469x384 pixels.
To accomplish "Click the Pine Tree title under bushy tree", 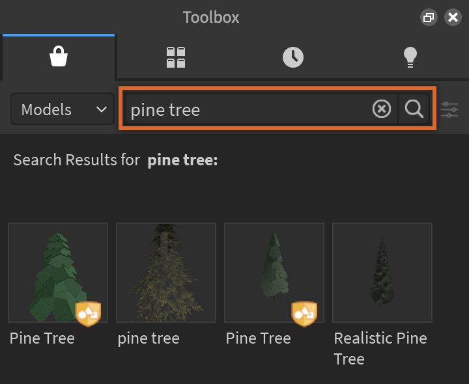I will 42,338.
